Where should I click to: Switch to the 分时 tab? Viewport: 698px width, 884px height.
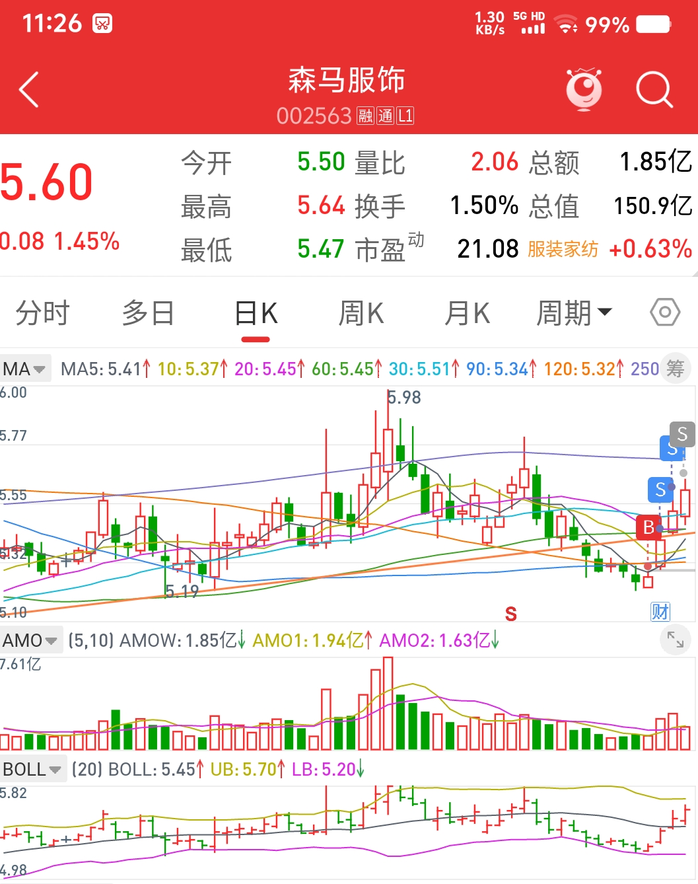[42, 313]
